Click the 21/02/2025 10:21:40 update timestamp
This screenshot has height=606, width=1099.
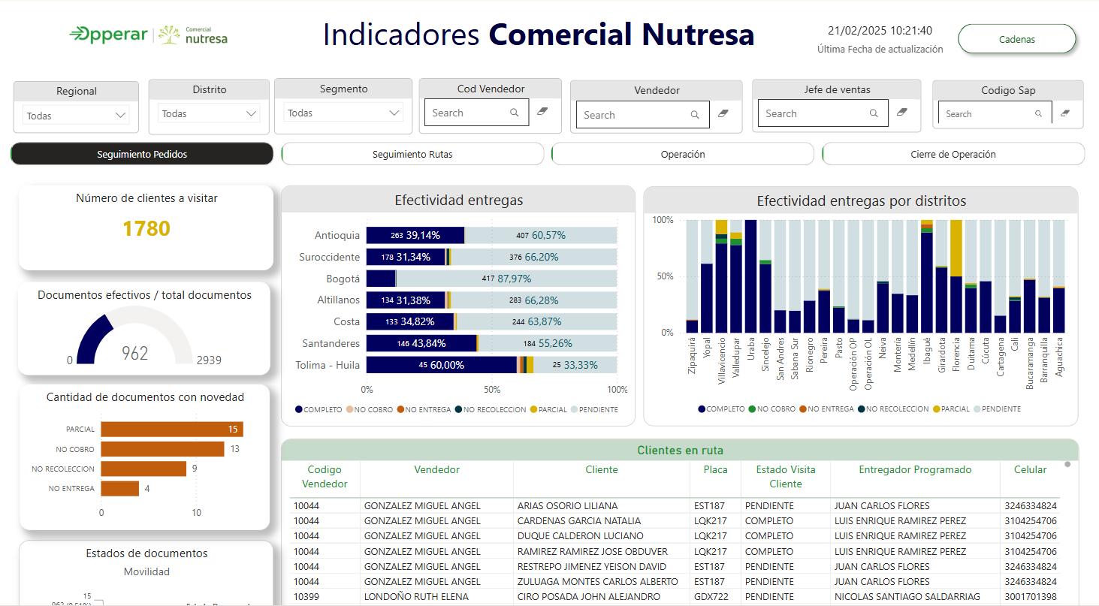[880, 31]
